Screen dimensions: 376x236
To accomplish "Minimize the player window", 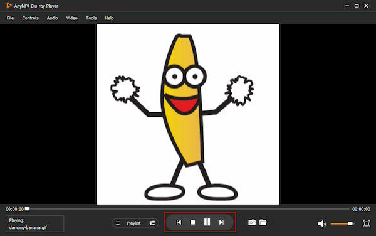I will [347, 6].
